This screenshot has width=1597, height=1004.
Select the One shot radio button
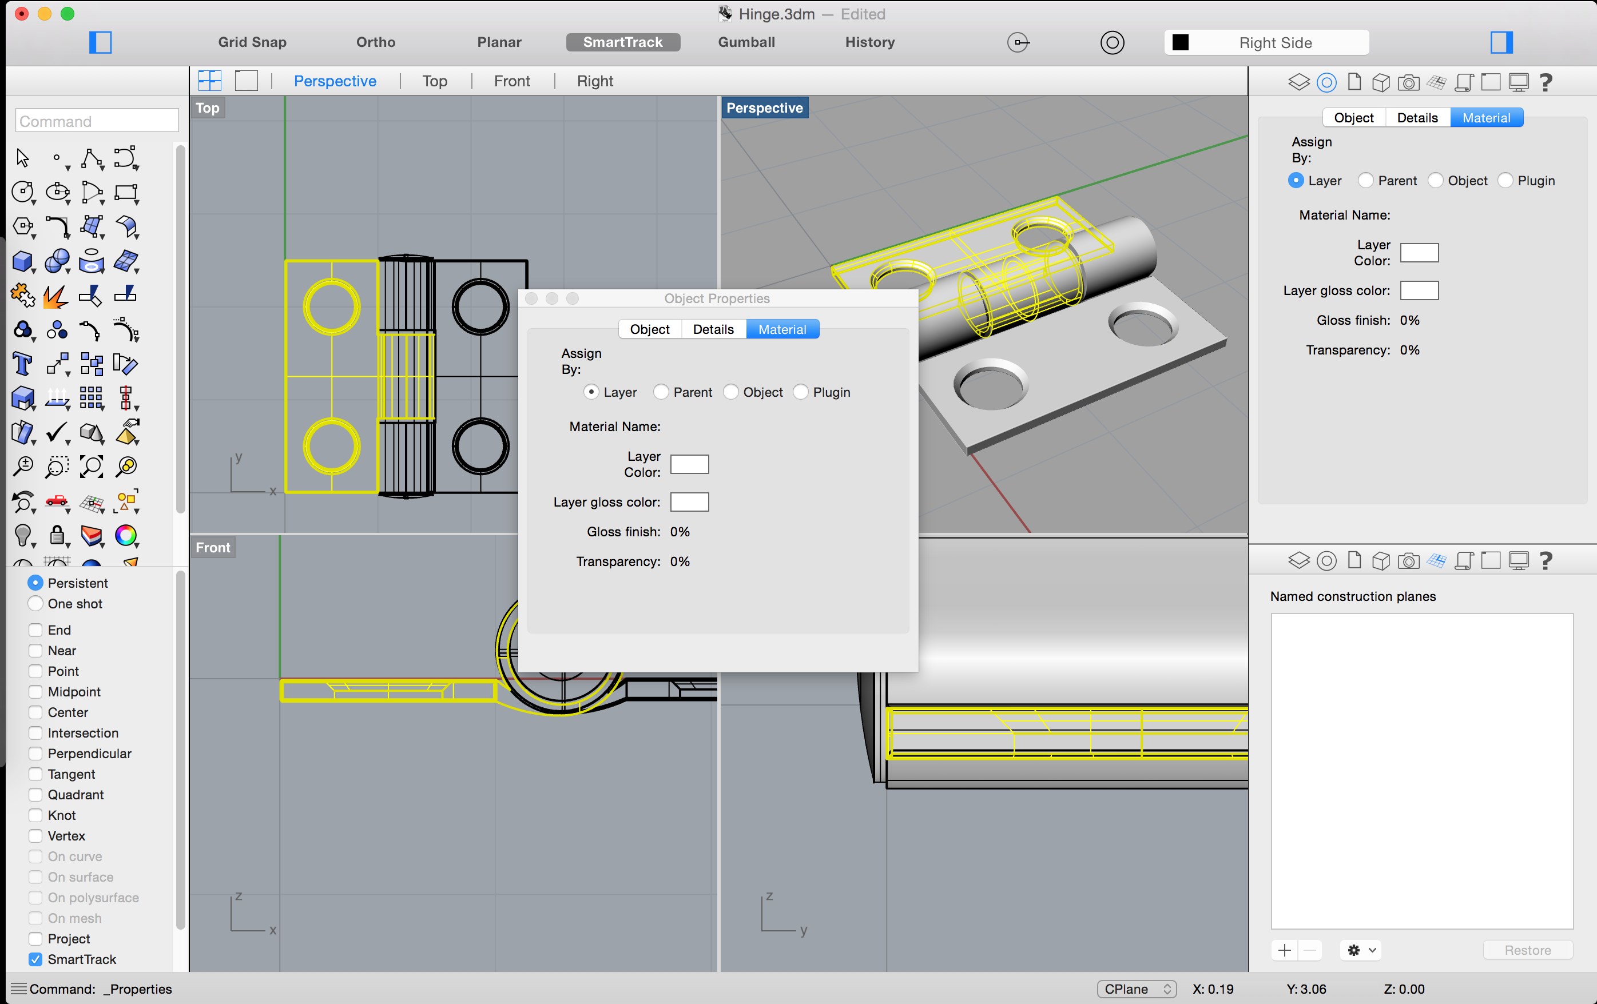tap(36, 603)
